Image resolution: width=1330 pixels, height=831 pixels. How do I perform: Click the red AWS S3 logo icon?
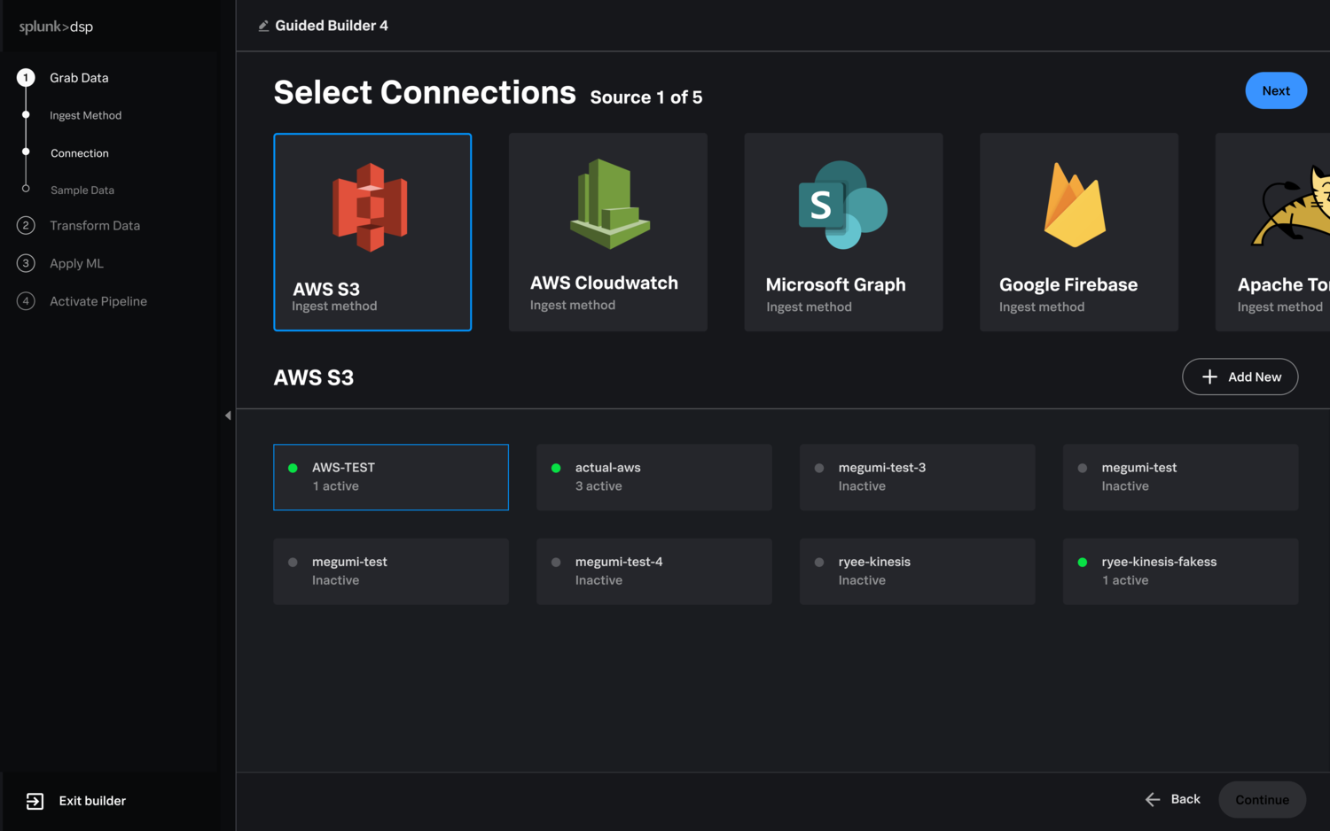[x=370, y=207]
